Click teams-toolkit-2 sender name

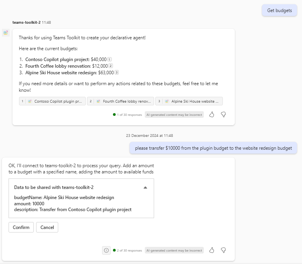click(26, 23)
